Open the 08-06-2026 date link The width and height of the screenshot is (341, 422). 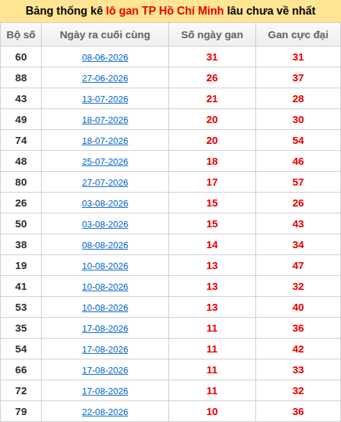tap(105, 57)
